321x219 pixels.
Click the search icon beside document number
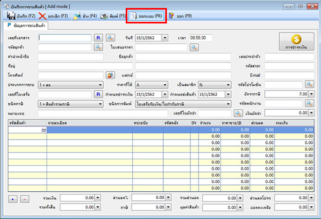click(x=110, y=38)
